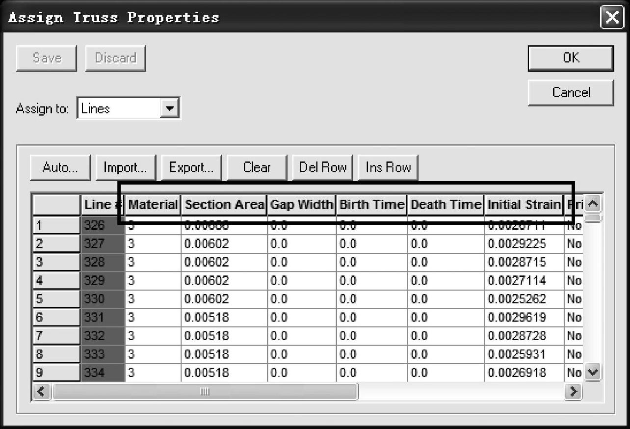
Task: Clear the table with Clear button
Action: coord(257,168)
